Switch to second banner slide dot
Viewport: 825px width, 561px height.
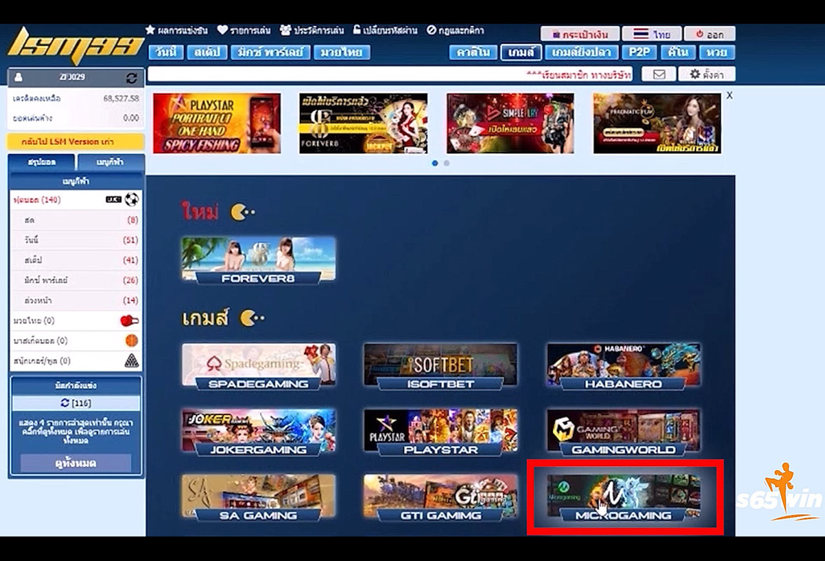(x=446, y=163)
